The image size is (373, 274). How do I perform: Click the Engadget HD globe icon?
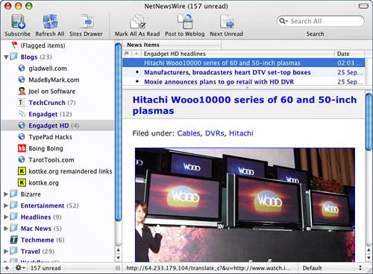pos(22,125)
